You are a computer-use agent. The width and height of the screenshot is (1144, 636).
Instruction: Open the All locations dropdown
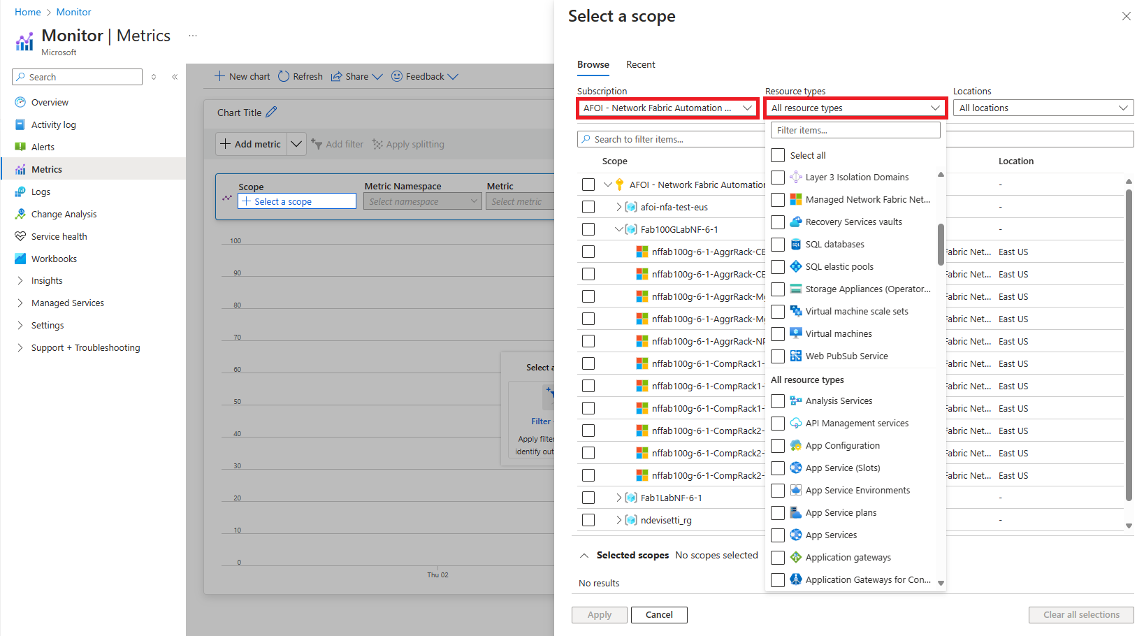1043,108
